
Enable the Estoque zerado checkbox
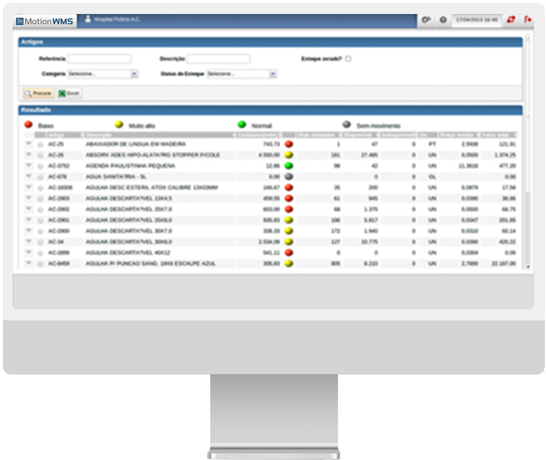tap(348, 59)
